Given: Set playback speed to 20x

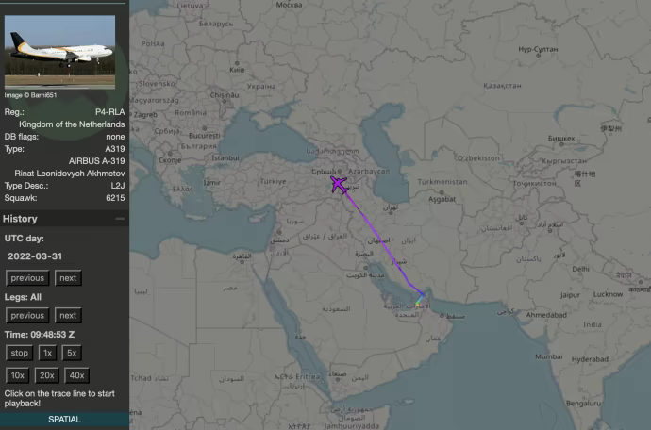Looking at the screenshot, I should pyautogui.click(x=47, y=375).
